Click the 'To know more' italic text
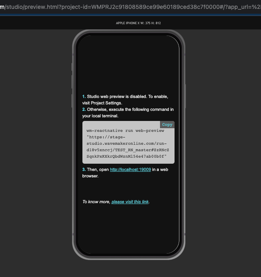Viewport: 261px width, 277px height. (x=96, y=202)
